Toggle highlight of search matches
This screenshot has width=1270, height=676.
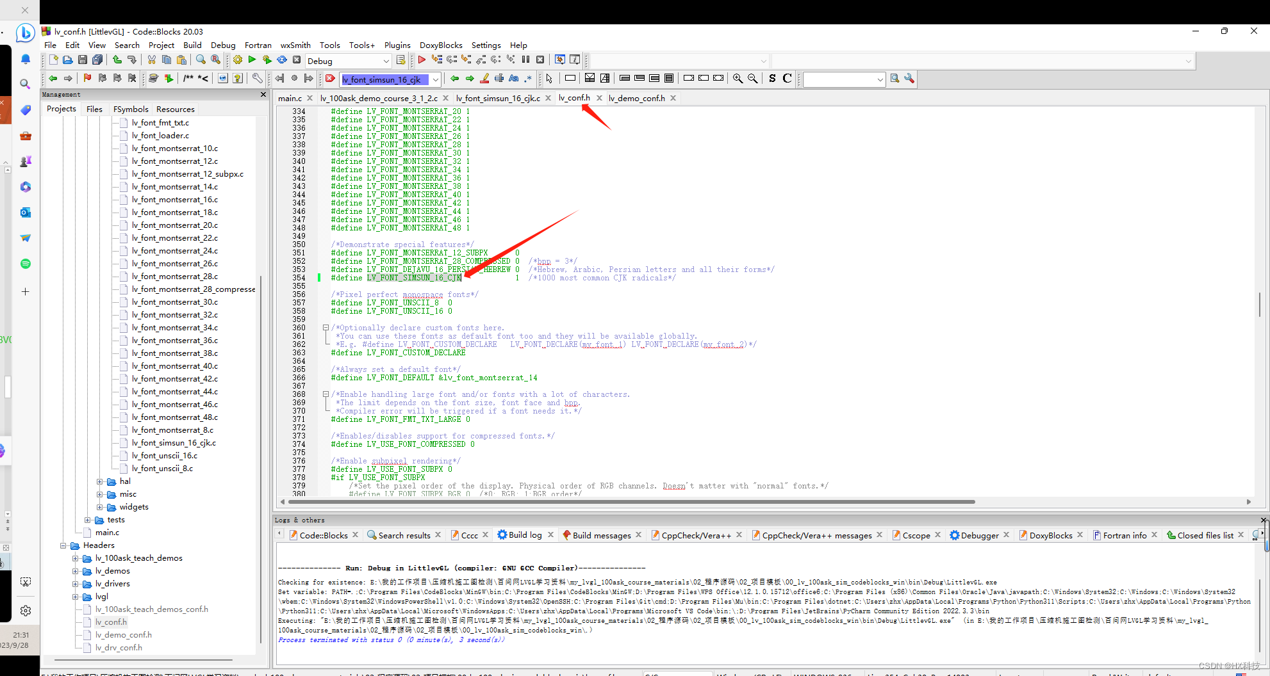pos(484,79)
